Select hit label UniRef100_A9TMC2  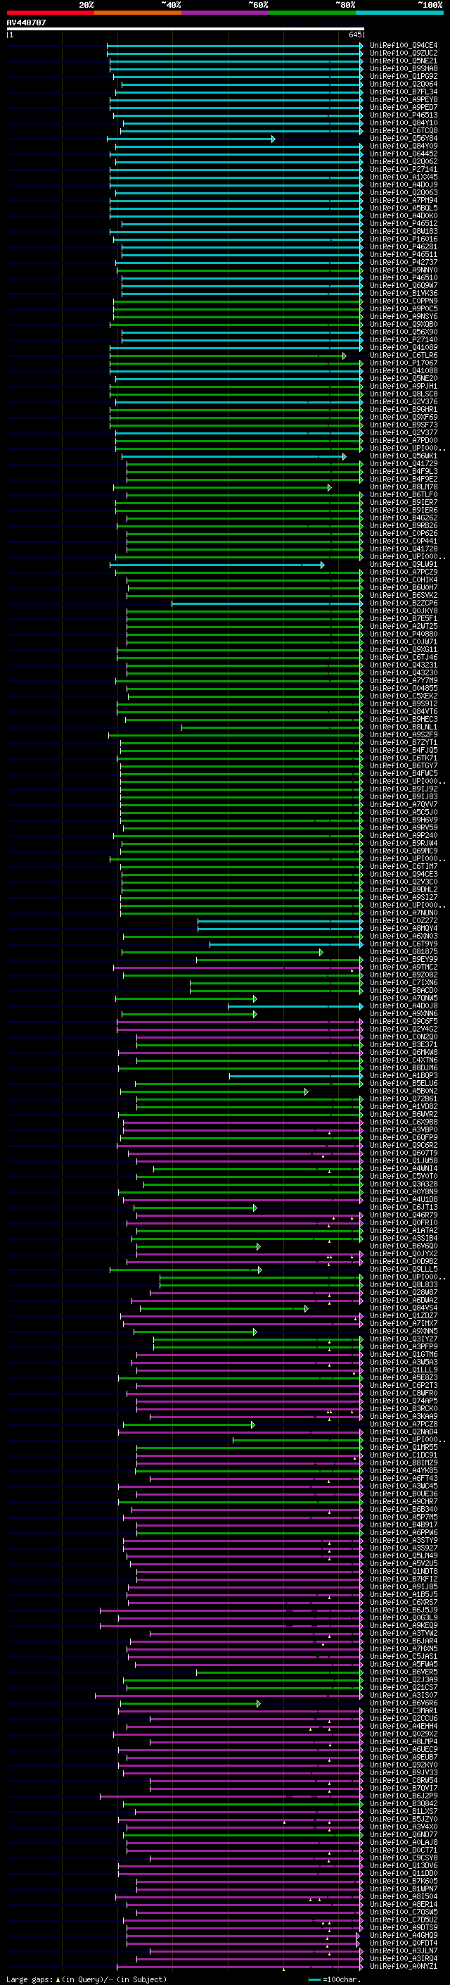[x=404, y=967]
